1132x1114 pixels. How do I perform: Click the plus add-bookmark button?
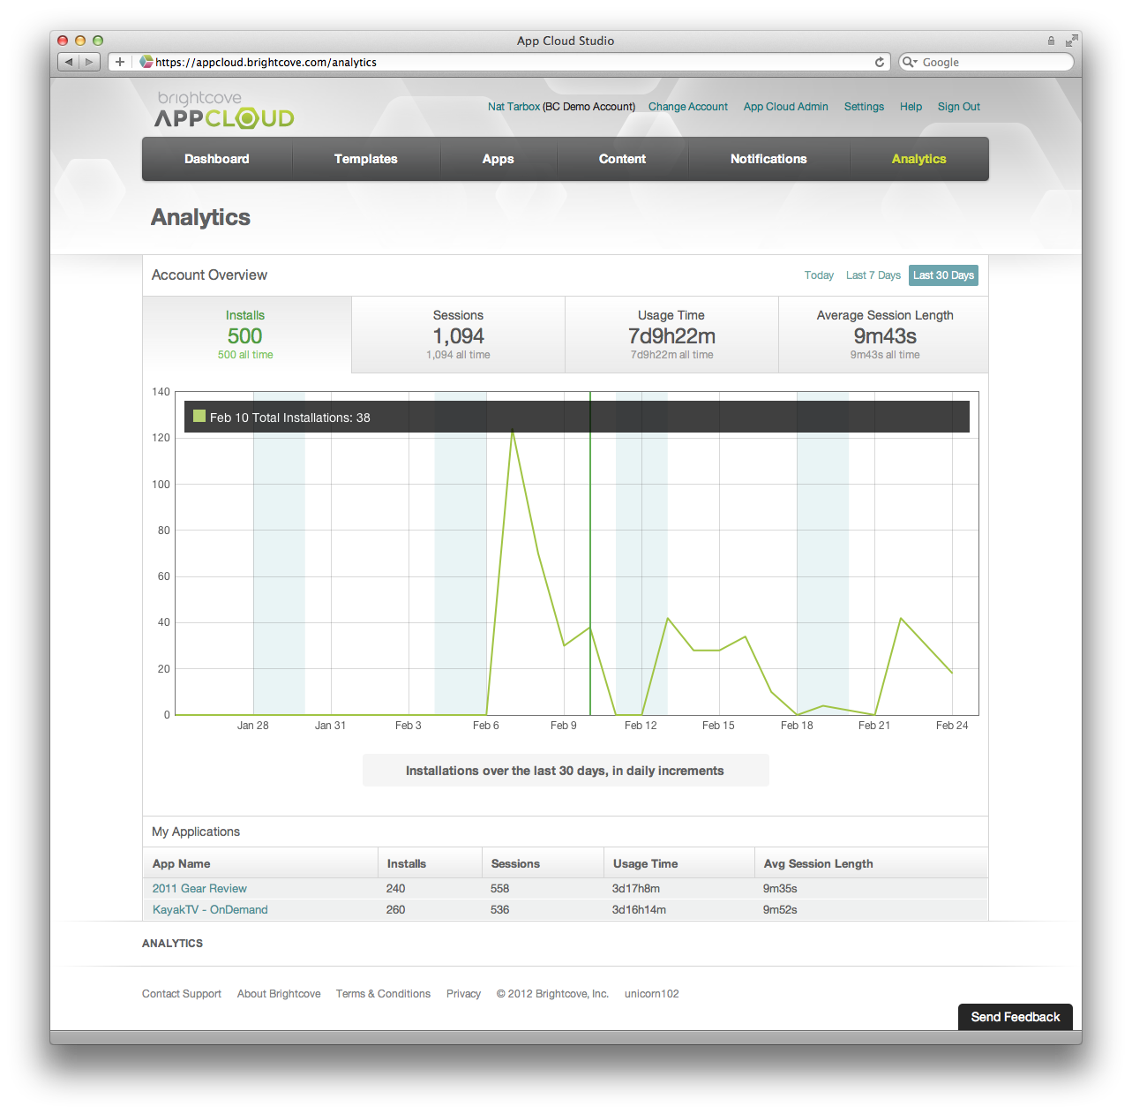pyautogui.click(x=120, y=62)
